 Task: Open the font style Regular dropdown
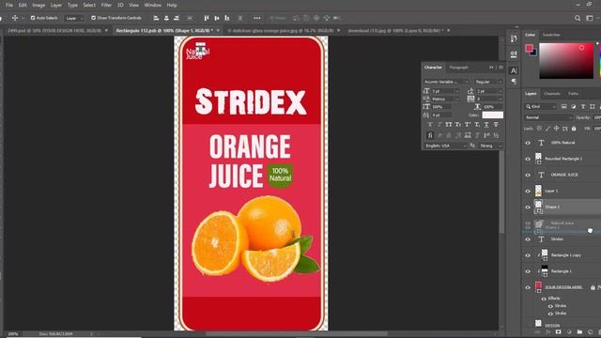(x=488, y=82)
